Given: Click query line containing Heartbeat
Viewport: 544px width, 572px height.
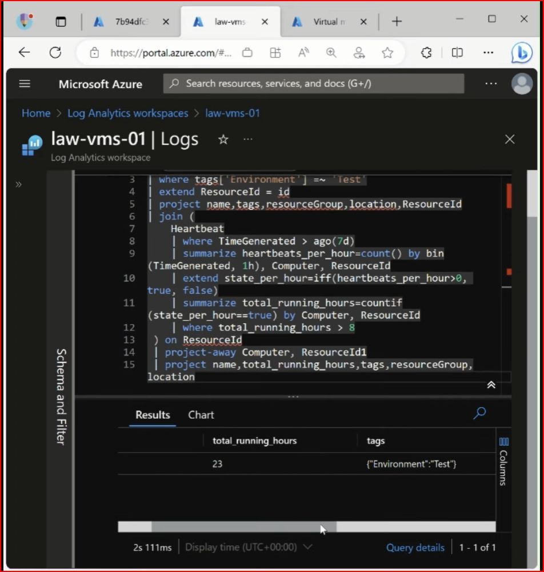Looking at the screenshot, I should pos(197,229).
